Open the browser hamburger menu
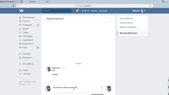169x95 pixels. tap(163, 2)
